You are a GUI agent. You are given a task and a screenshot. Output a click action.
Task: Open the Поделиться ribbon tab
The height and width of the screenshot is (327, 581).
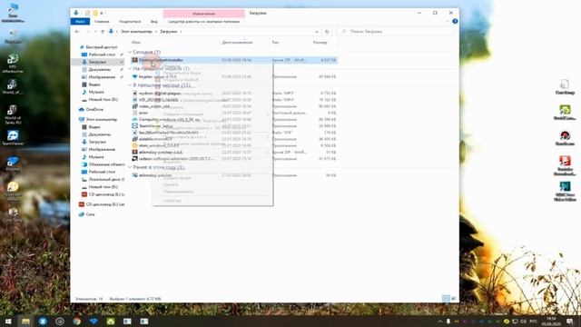click(x=130, y=22)
